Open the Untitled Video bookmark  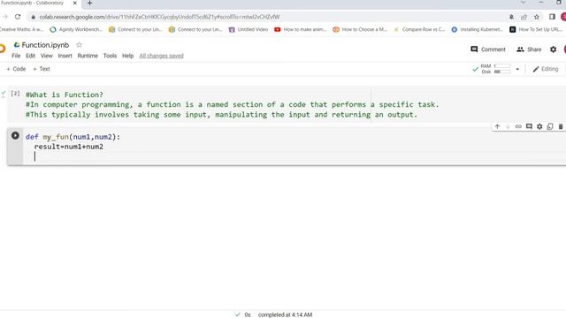click(x=249, y=29)
